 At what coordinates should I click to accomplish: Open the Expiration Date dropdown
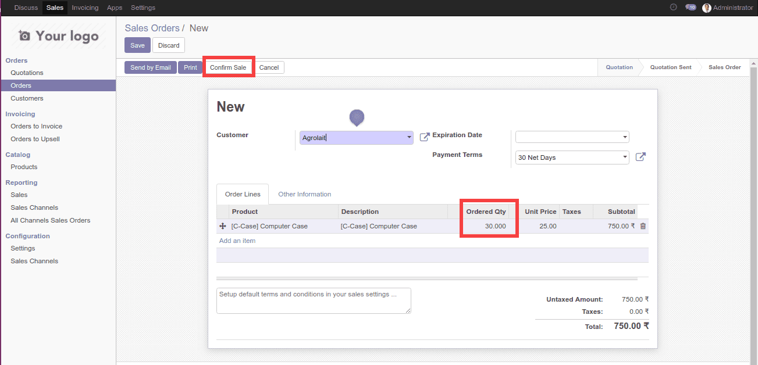point(625,137)
